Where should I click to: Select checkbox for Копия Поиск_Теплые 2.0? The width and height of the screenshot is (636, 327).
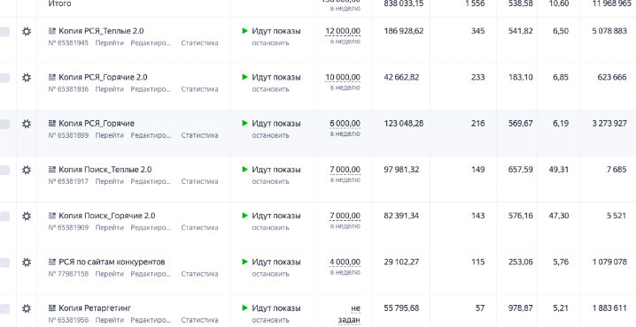point(4,170)
